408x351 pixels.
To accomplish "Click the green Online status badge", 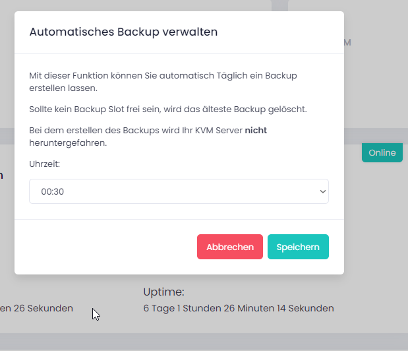I will coord(382,152).
